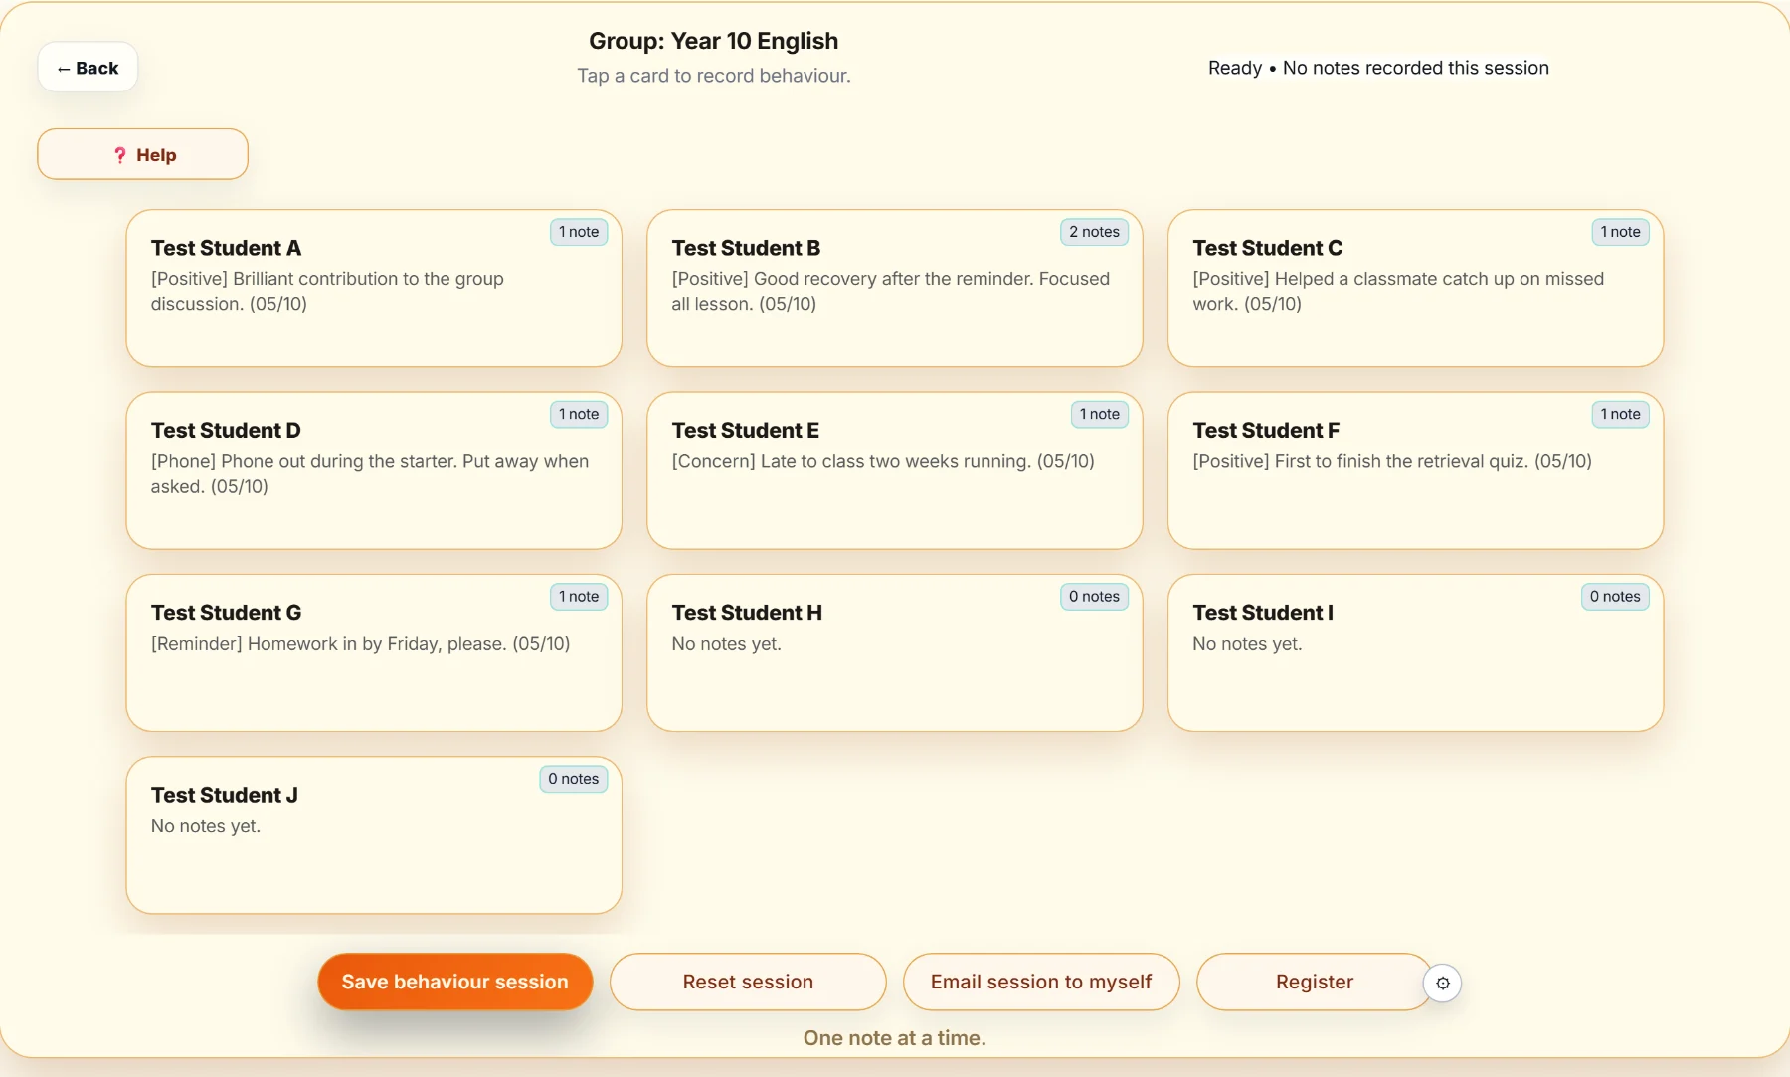1790x1077 pixels.
Task: Reset the session
Action: coord(748,982)
